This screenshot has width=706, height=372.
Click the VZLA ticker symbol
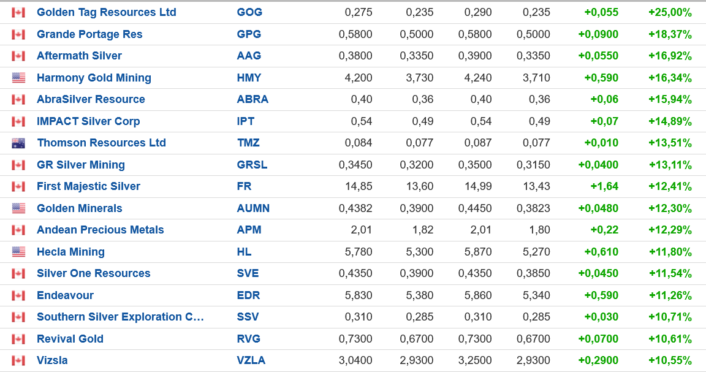click(x=251, y=360)
